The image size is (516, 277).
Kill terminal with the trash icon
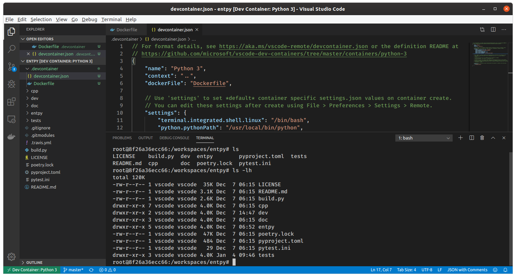tap(482, 138)
